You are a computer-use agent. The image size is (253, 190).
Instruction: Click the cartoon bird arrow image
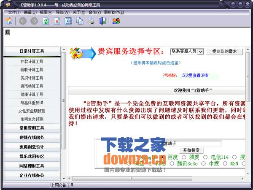[83, 54]
